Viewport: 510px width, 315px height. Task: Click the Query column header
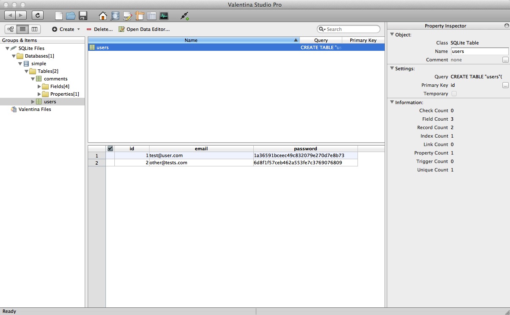coord(321,40)
